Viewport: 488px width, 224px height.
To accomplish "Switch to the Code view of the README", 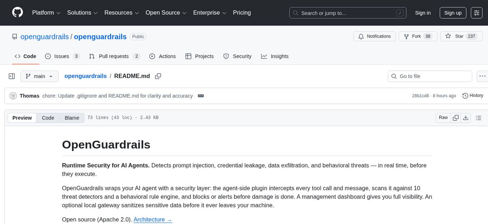I will [x=48, y=117].
